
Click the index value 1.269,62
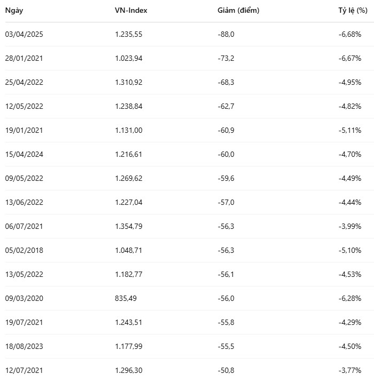129,178
